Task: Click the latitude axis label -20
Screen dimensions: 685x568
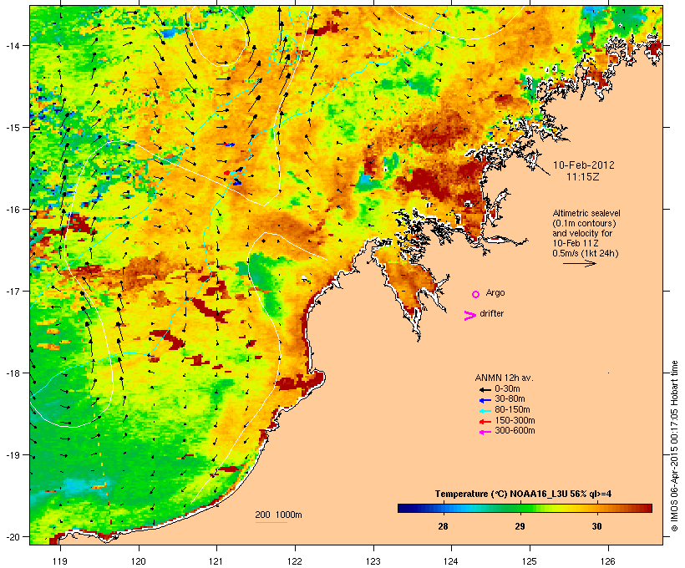Action: pos(13,536)
